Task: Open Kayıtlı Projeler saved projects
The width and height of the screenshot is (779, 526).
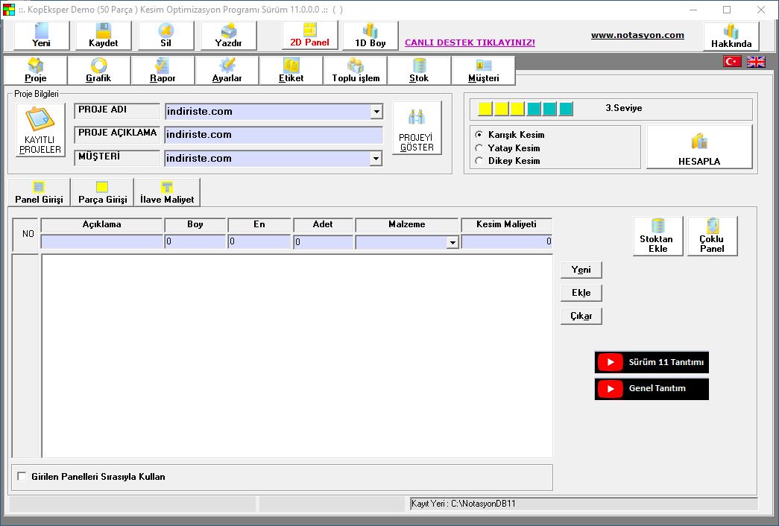Action: point(40,130)
